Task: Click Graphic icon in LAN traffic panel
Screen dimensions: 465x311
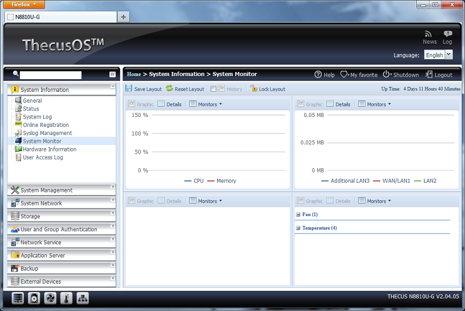Action: click(x=300, y=104)
